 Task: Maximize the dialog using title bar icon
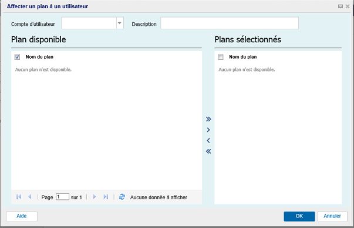click(x=340, y=6)
